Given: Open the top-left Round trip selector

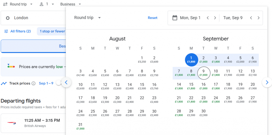Looking at the screenshot, I should click(18, 4).
